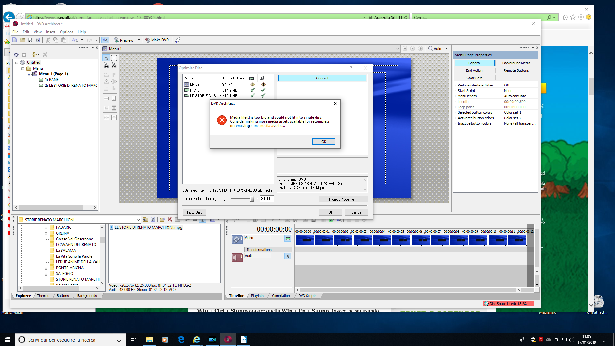Click Fit to Disc button
The width and height of the screenshot is (615, 346).
pyautogui.click(x=194, y=212)
